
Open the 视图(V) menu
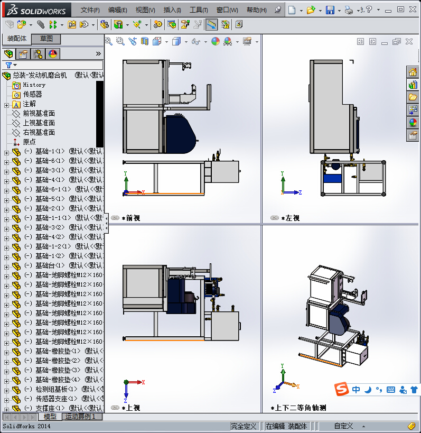pos(145,10)
